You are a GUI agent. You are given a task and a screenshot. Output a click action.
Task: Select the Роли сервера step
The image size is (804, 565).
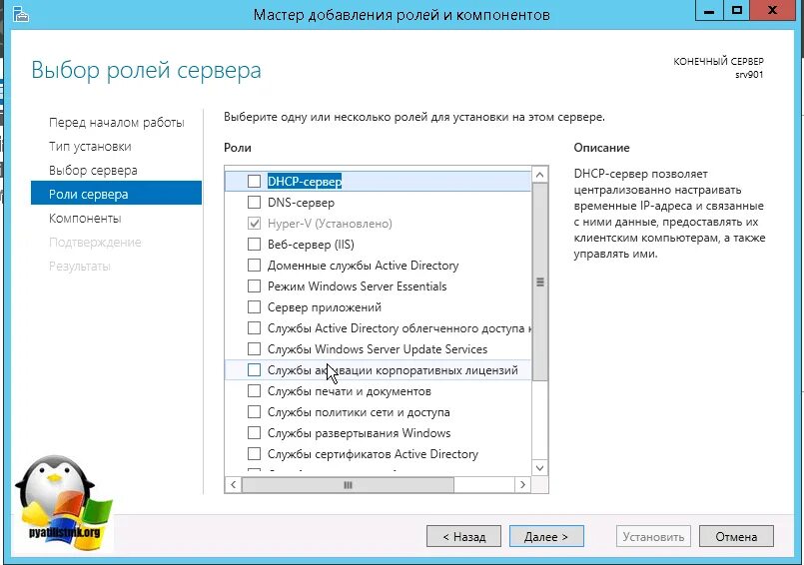pos(116,193)
